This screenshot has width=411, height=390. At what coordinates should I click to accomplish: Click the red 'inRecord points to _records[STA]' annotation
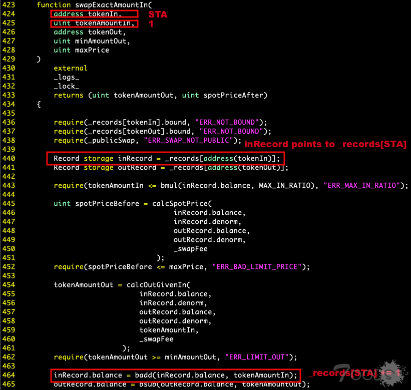(x=325, y=144)
